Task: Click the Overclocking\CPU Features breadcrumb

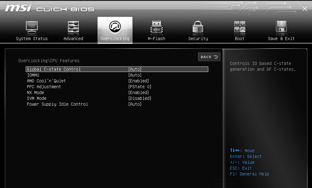Action: click(x=49, y=61)
